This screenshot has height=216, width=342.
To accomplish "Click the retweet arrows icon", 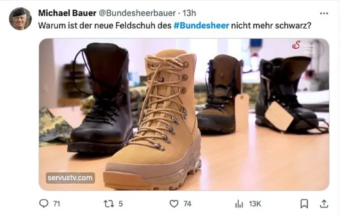I will (109, 204).
